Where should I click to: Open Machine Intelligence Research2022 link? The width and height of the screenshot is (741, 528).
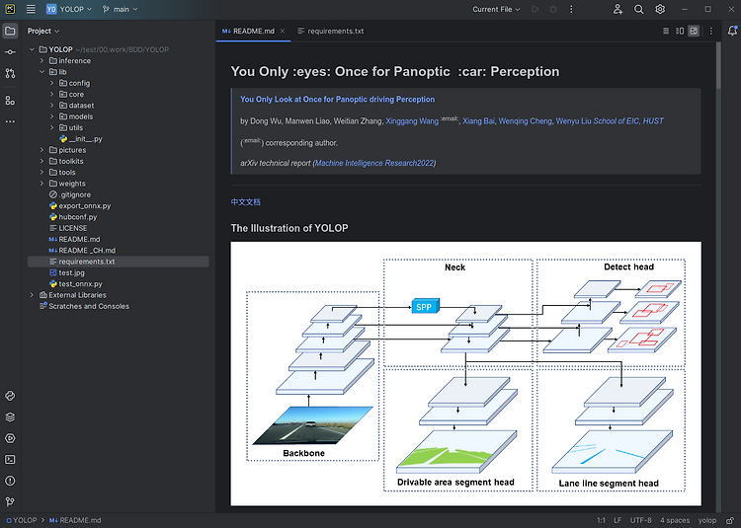click(x=374, y=163)
